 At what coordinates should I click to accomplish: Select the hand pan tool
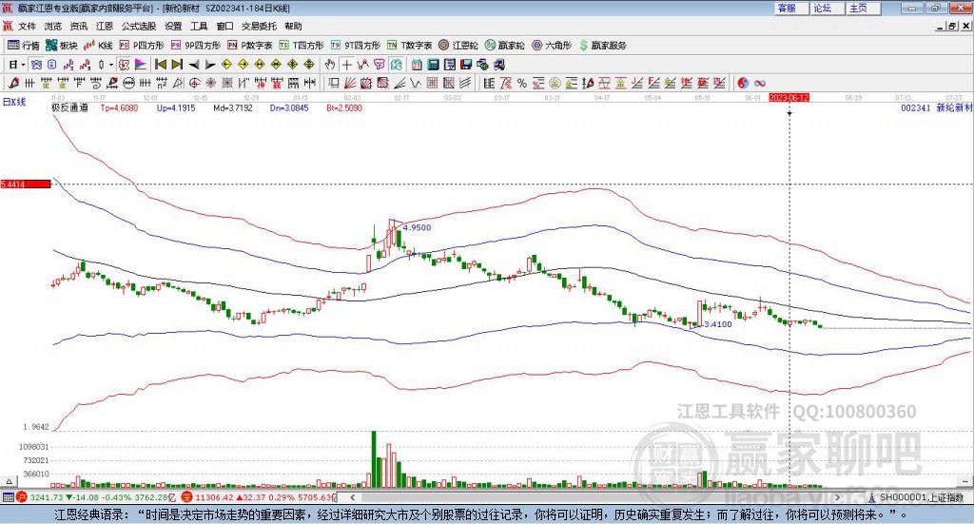[330, 65]
